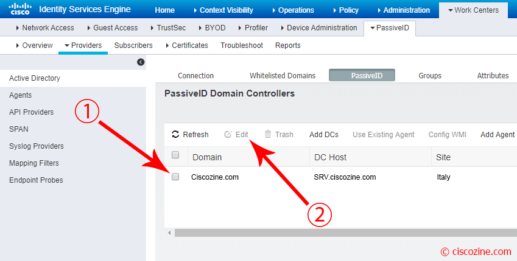Viewport: 517px width, 261px height.
Task: Click the Edit pencil icon
Action: tap(228, 134)
